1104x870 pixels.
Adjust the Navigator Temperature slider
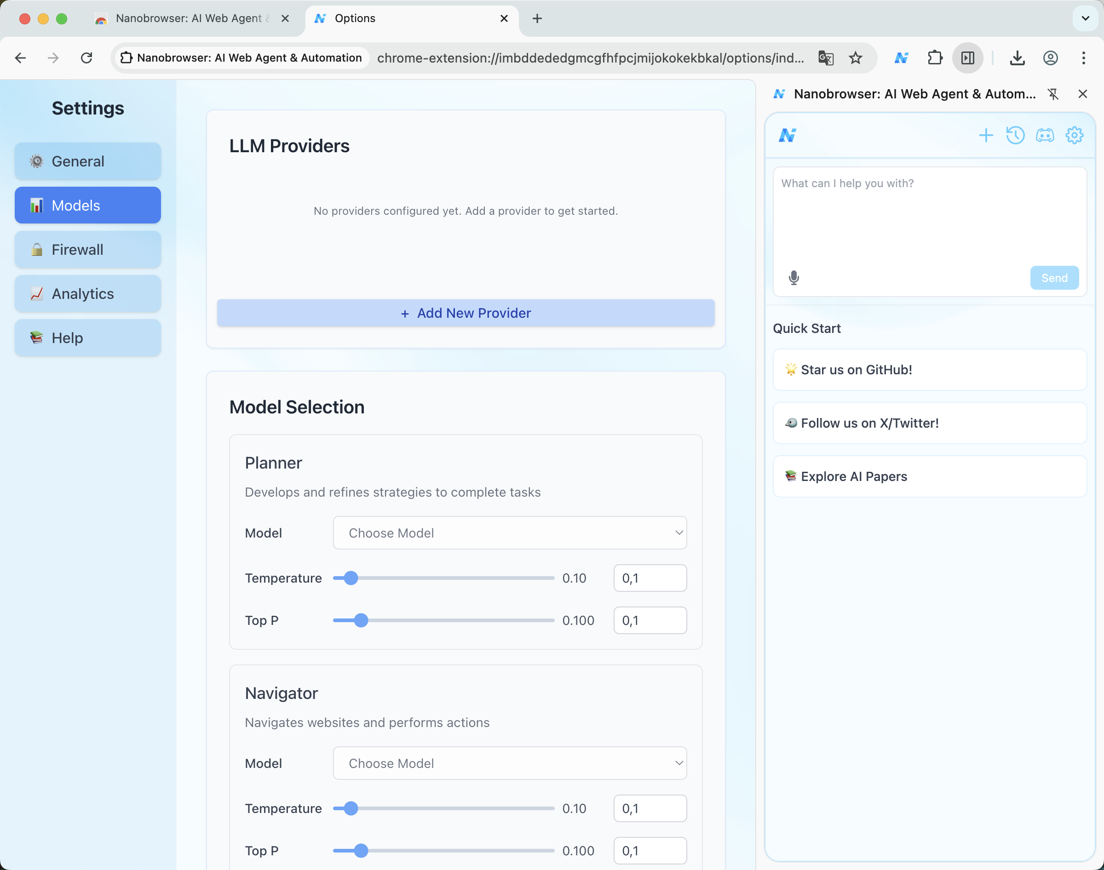(443, 808)
